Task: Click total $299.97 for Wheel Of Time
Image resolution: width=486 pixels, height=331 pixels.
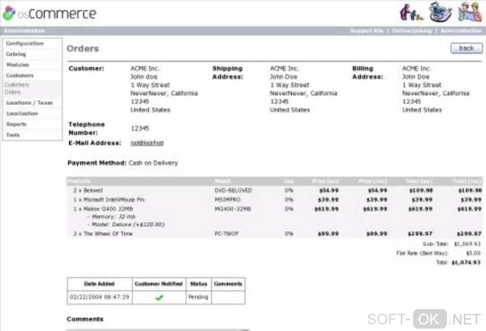Action: tap(420, 234)
